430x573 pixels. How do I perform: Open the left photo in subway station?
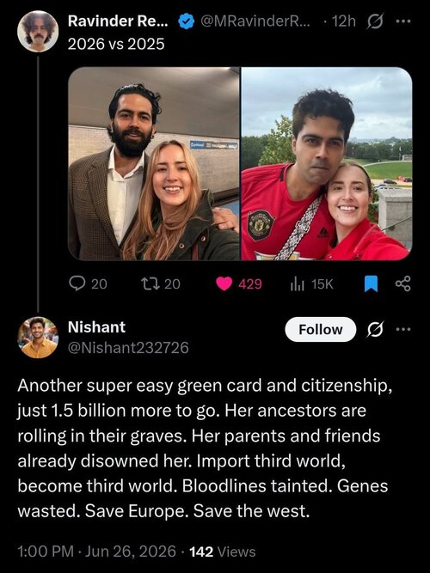coord(154,163)
